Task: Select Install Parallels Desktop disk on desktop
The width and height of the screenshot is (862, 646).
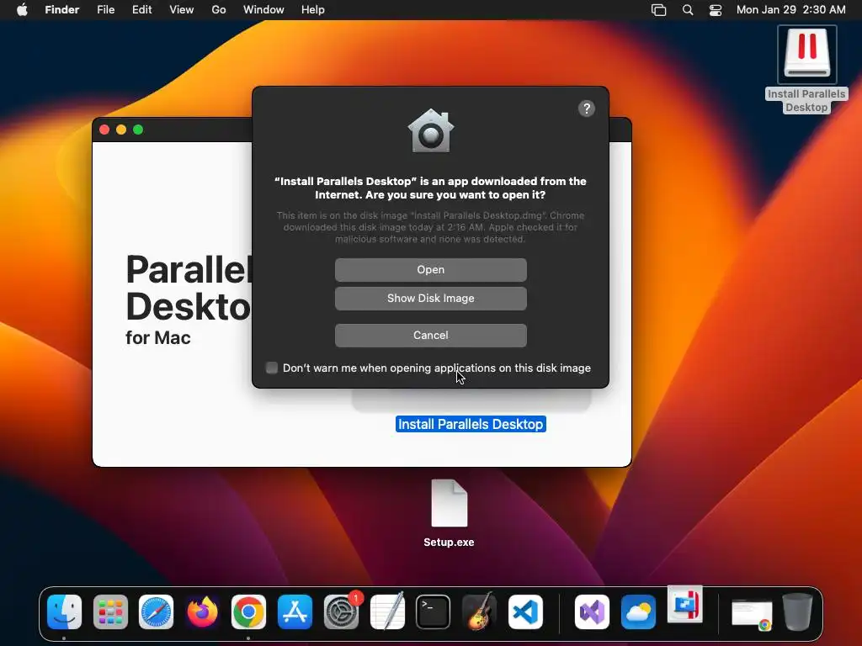Action: click(806, 70)
